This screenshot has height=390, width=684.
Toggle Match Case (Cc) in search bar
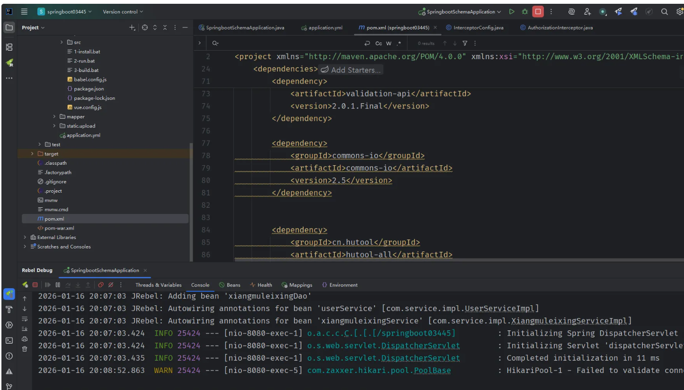point(379,44)
